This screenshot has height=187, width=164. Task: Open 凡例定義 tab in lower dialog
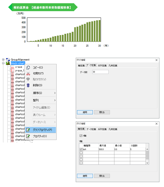click(113, 129)
